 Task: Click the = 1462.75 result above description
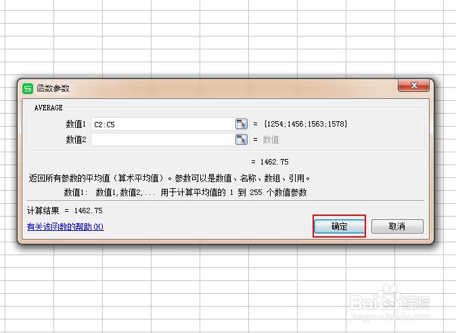coord(270,162)
